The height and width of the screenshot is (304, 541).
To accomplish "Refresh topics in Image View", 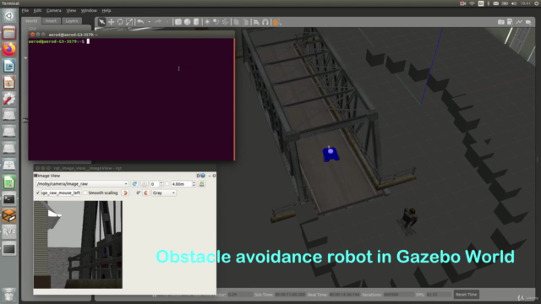I will (x=134, y=184).
